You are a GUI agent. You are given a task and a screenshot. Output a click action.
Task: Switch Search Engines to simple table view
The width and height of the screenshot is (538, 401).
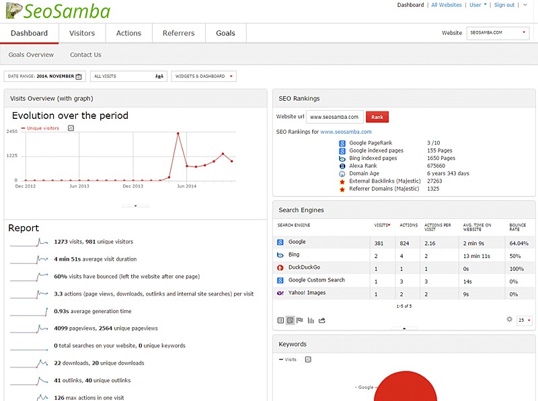click(280, 320)
